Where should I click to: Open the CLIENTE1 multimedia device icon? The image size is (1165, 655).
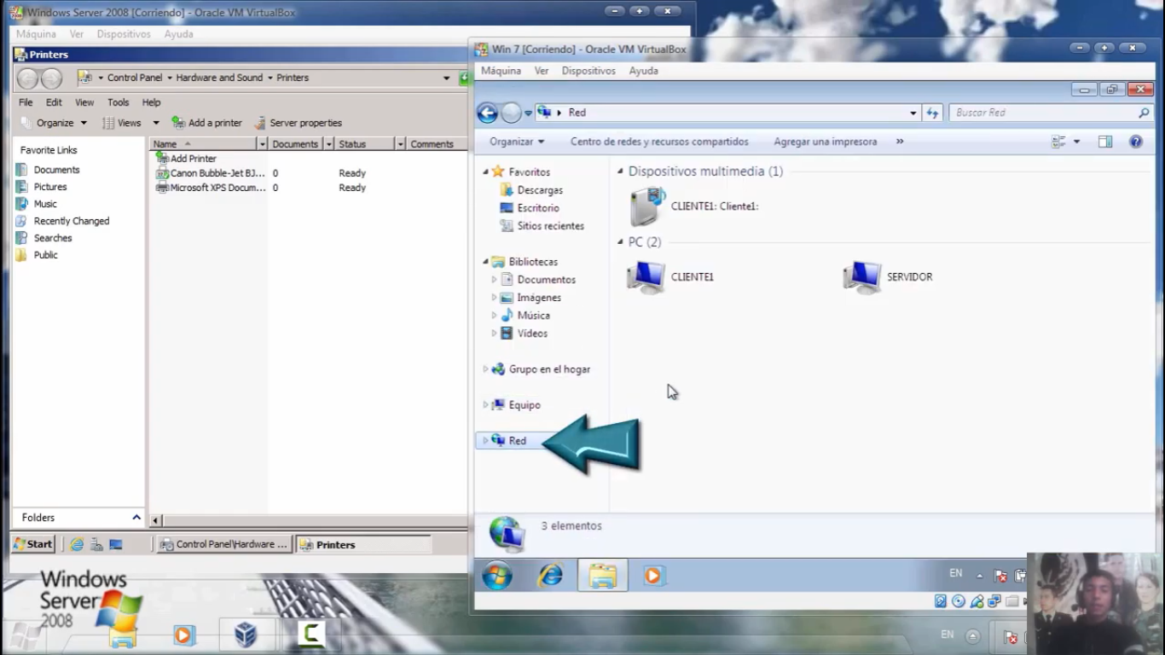click(647, 206)
